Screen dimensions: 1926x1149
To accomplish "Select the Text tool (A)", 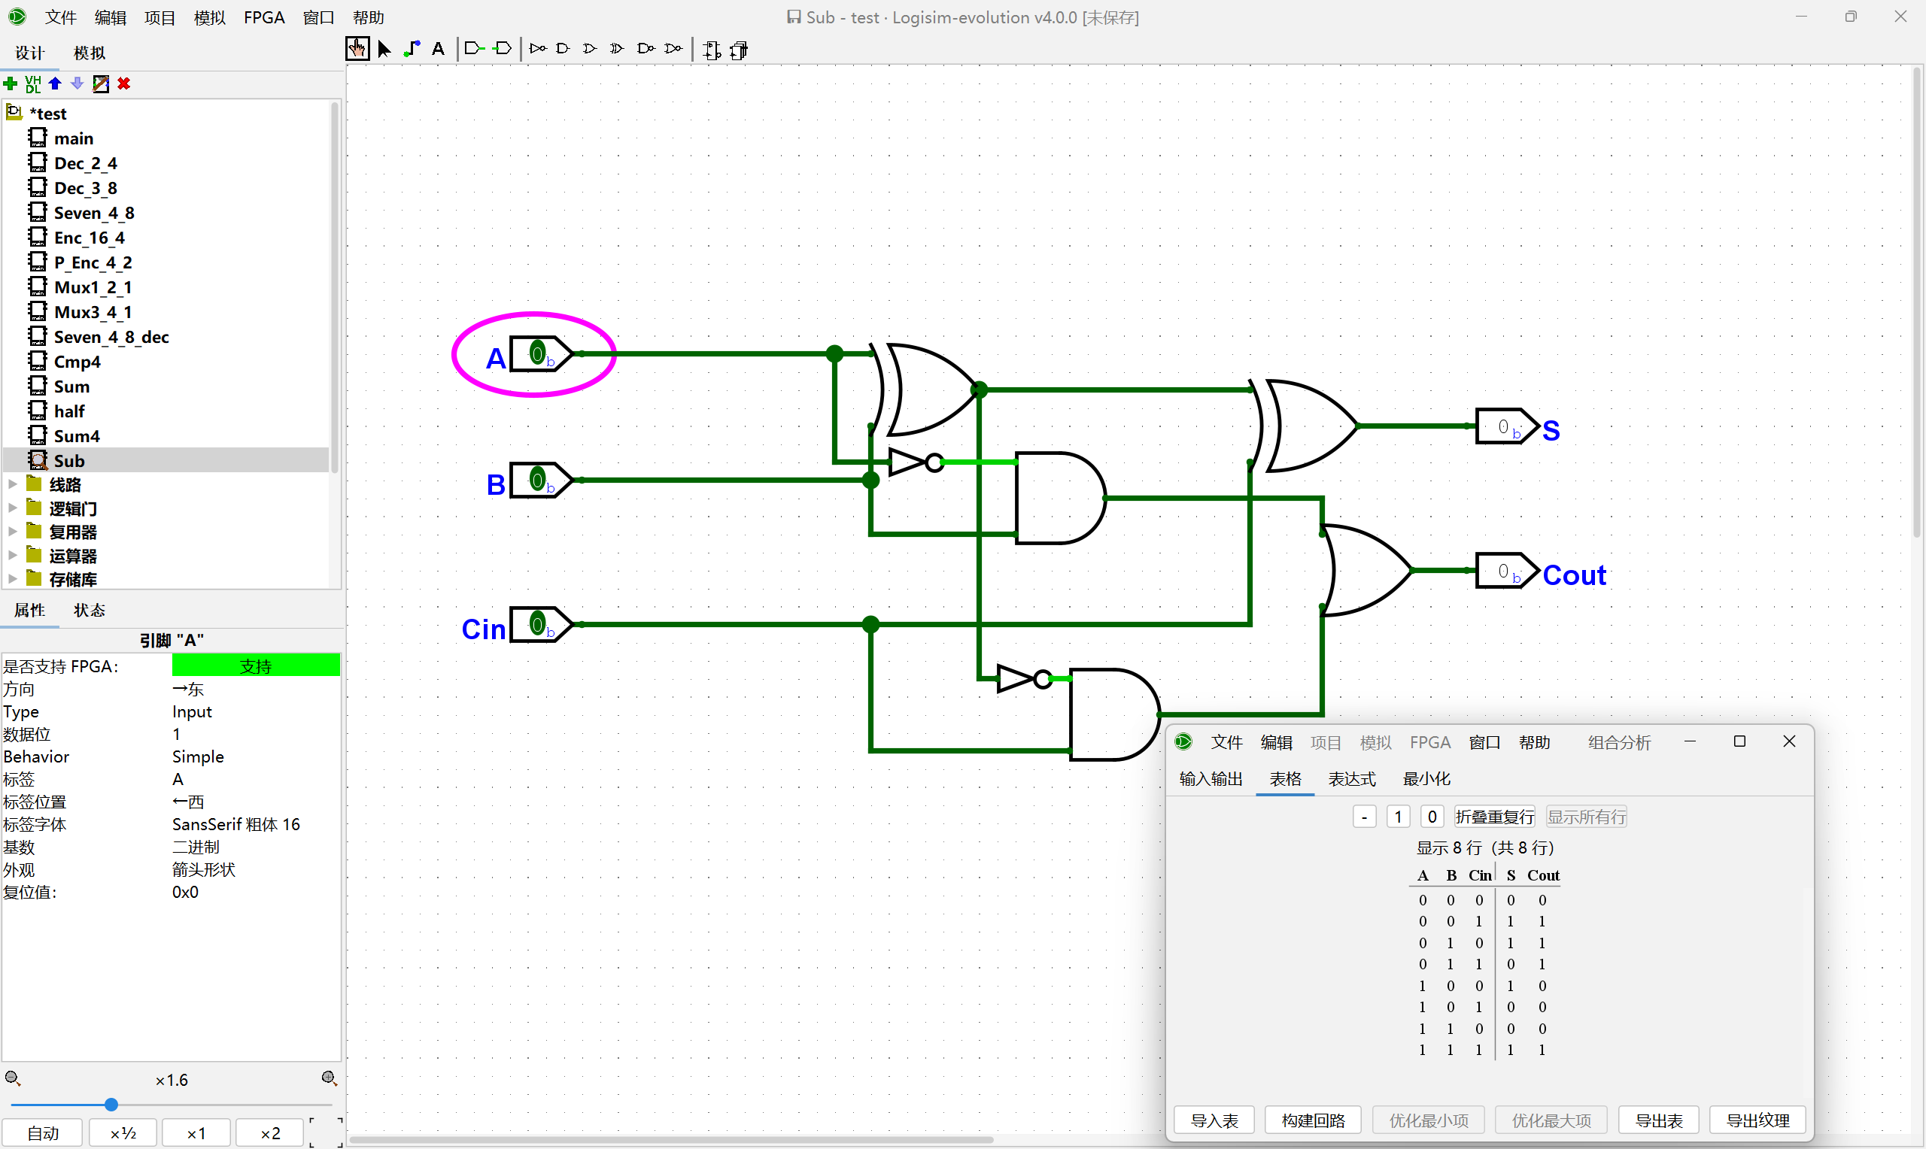I will [438, 49].
